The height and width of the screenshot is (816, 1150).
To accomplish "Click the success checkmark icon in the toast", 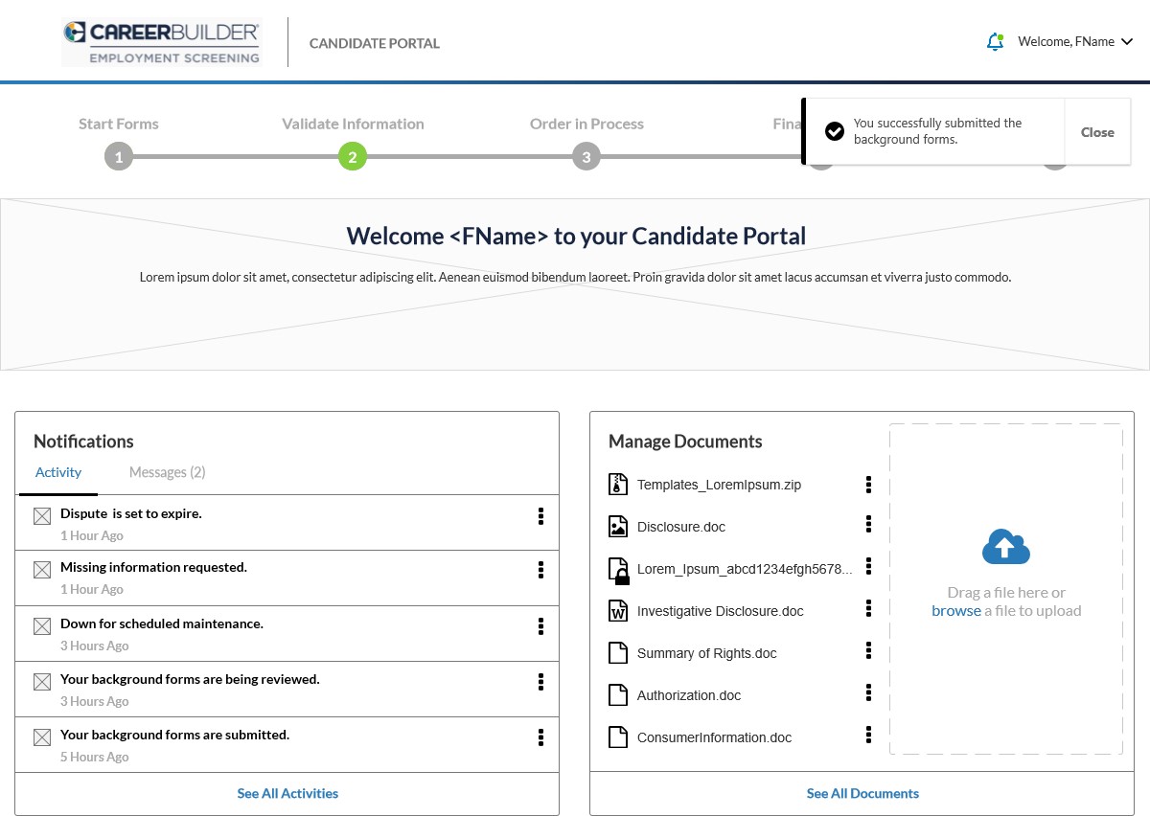I will click(835, 131).
